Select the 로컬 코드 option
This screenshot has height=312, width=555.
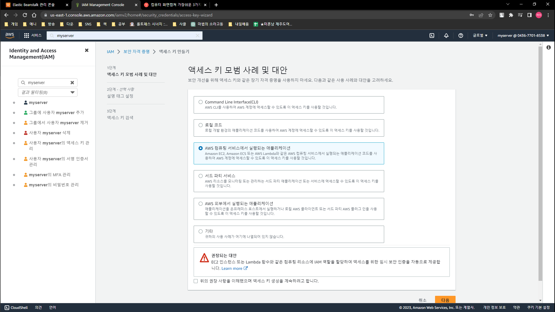201,125
